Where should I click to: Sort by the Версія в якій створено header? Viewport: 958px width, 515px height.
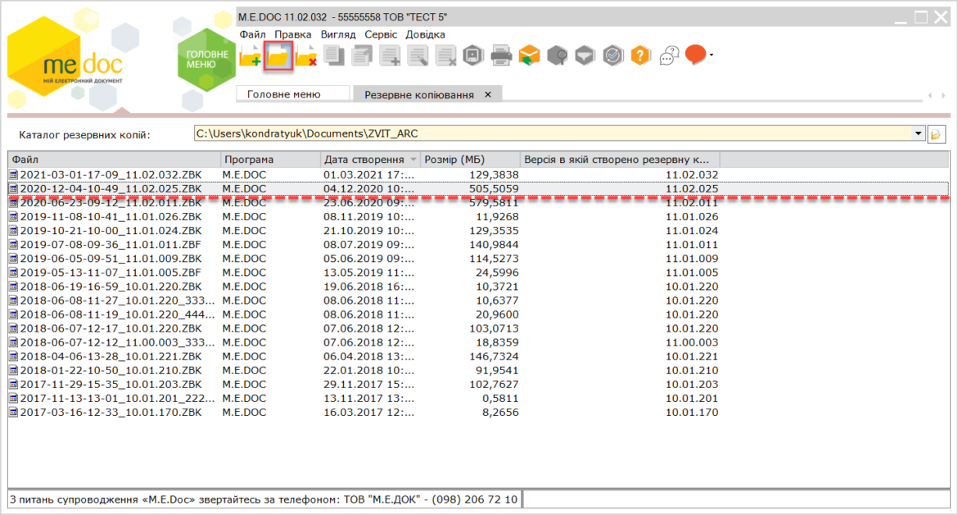click(620, 160)
